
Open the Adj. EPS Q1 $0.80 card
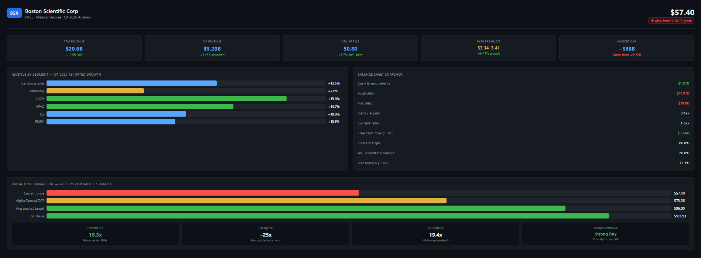350,48
